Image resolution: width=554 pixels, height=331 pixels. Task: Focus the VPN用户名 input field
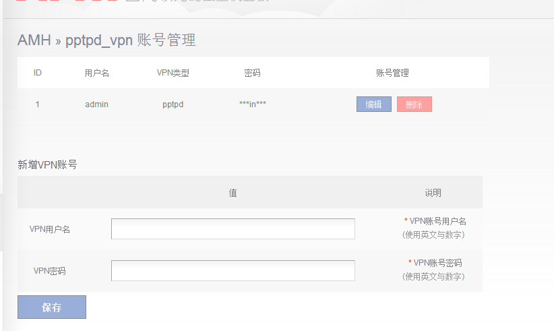(233, 229)
